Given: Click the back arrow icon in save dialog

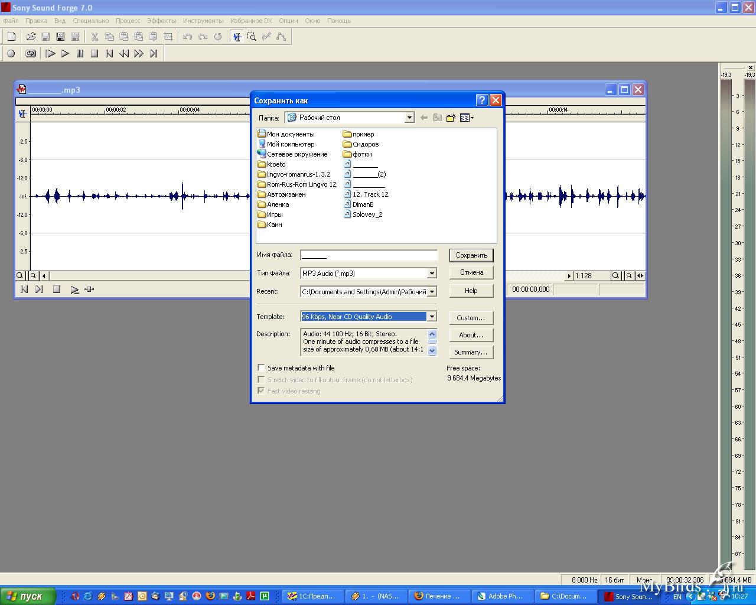Looking at the screenshot, I should pos(423,118).
